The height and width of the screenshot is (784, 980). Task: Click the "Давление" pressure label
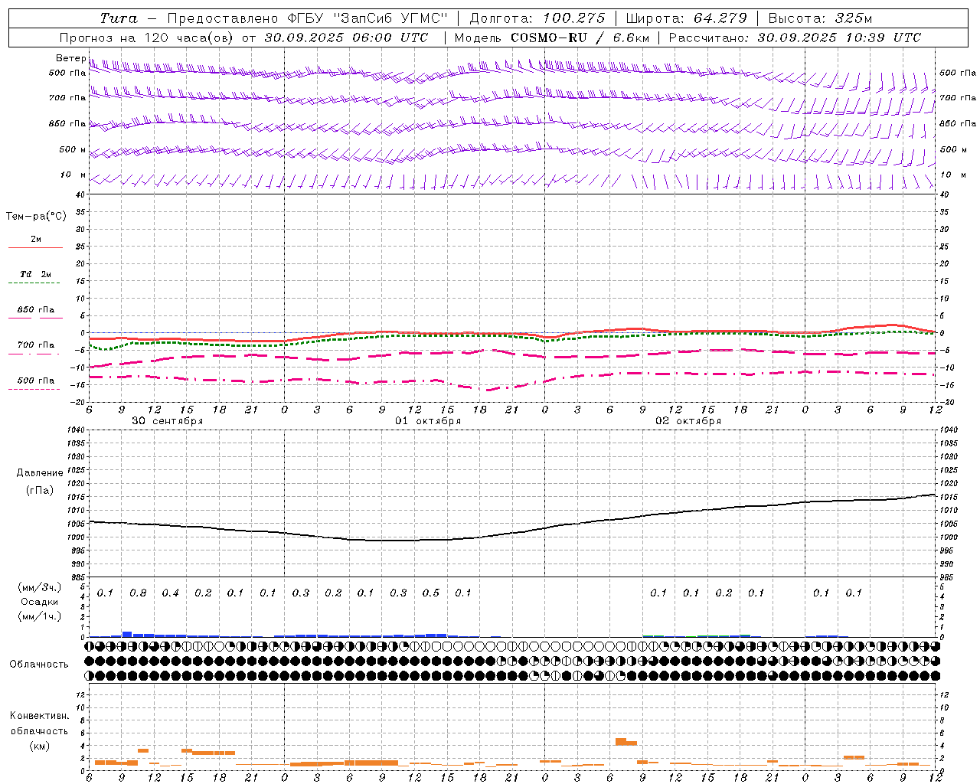pyautogui.click(x=40, y=473)
